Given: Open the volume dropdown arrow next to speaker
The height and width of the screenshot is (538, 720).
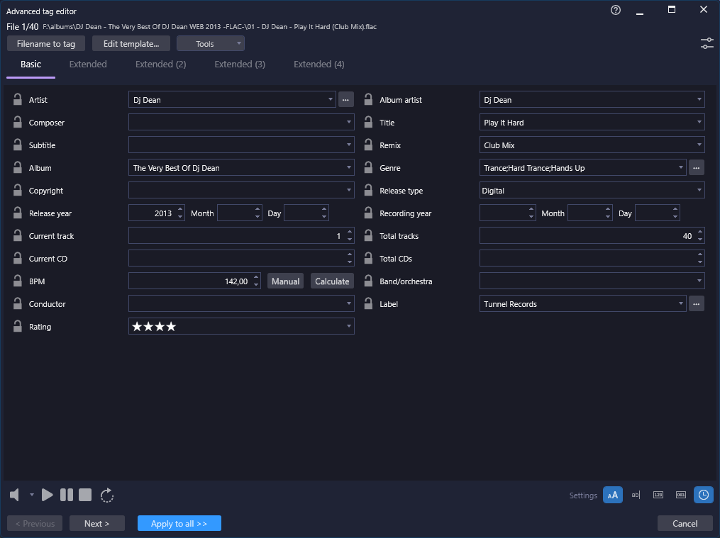Looking at the screenshot, I should coord(32,495).
